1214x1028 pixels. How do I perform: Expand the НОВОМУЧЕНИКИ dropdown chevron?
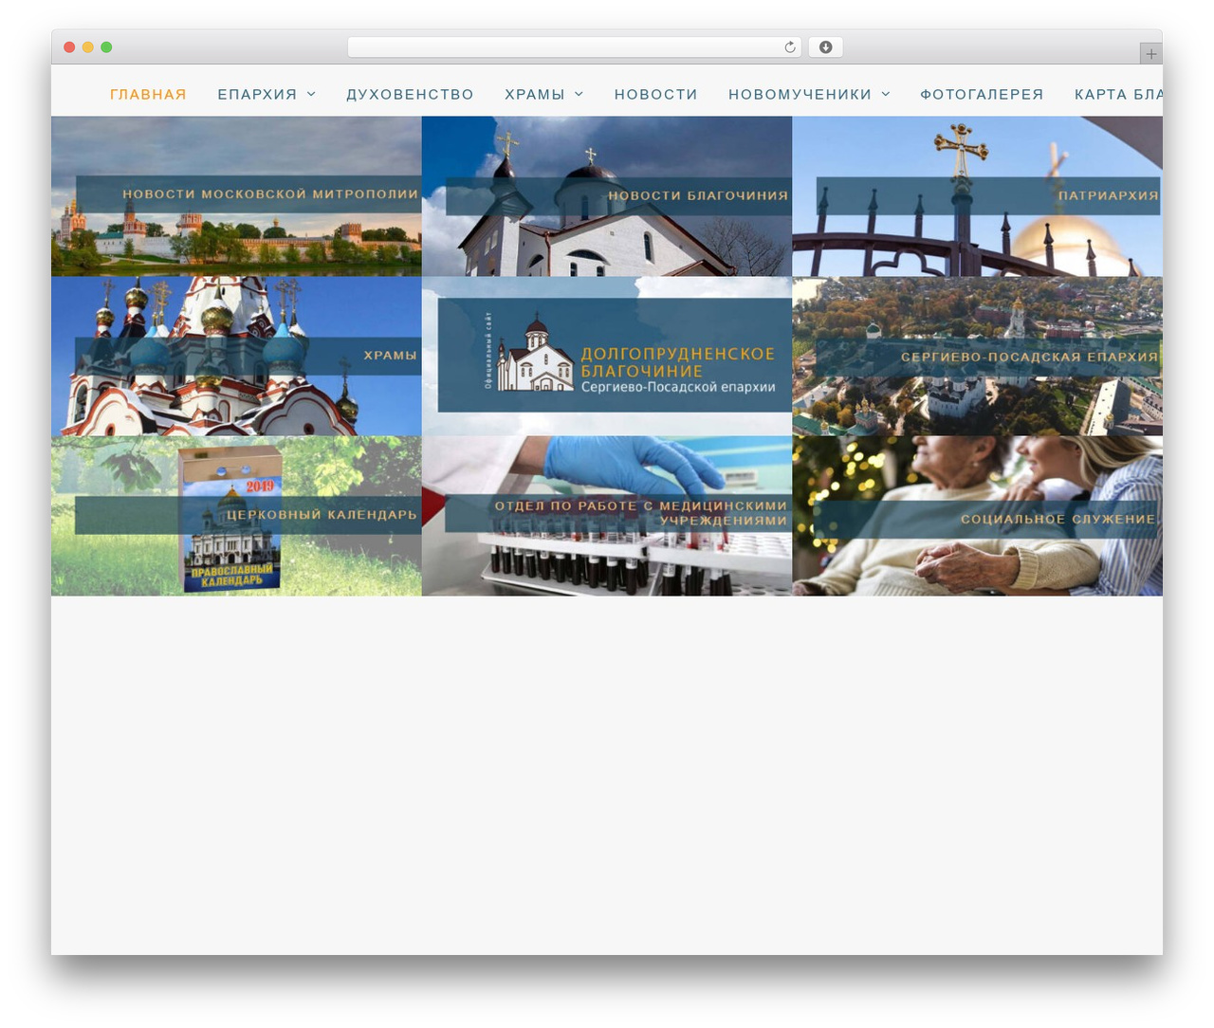click(x=886, y=95)
